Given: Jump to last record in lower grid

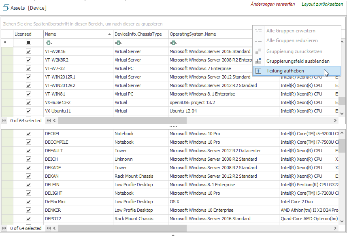Looking at the screenshot, I should [x=49, y=228].
